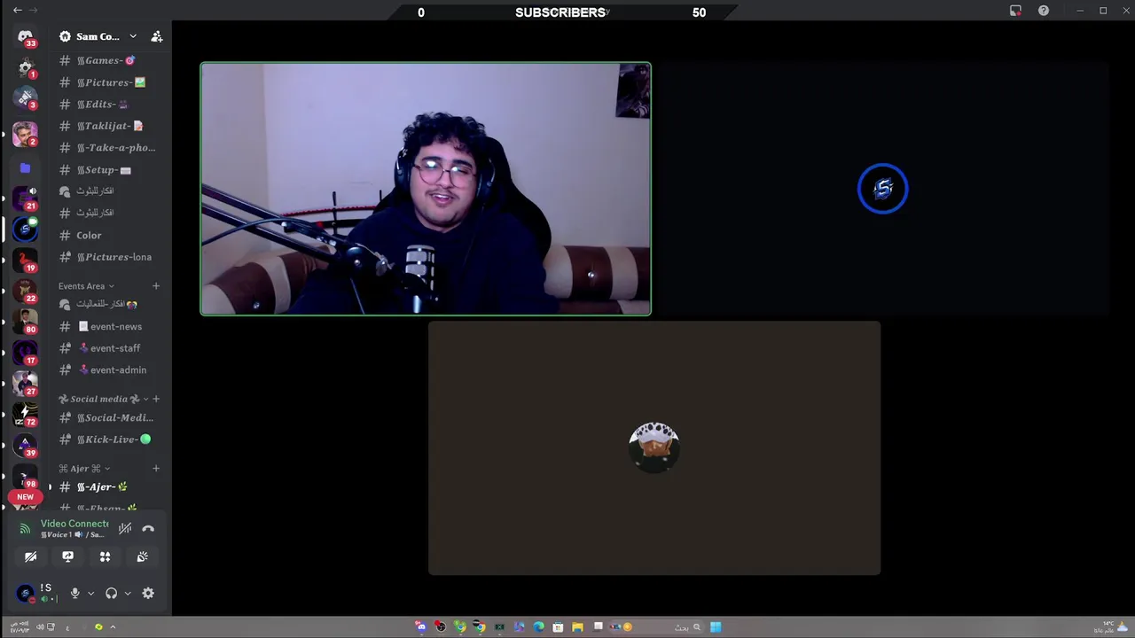Image resolution: width=1135 pixels, height=638 pixels.
Task: Open server with badge 21 in sidebar
Action: tap(25, 198)
